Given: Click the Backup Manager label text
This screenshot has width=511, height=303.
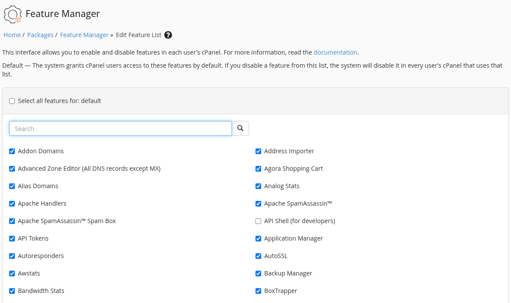Looking at the screenshot, I should (x=288, y=273).
